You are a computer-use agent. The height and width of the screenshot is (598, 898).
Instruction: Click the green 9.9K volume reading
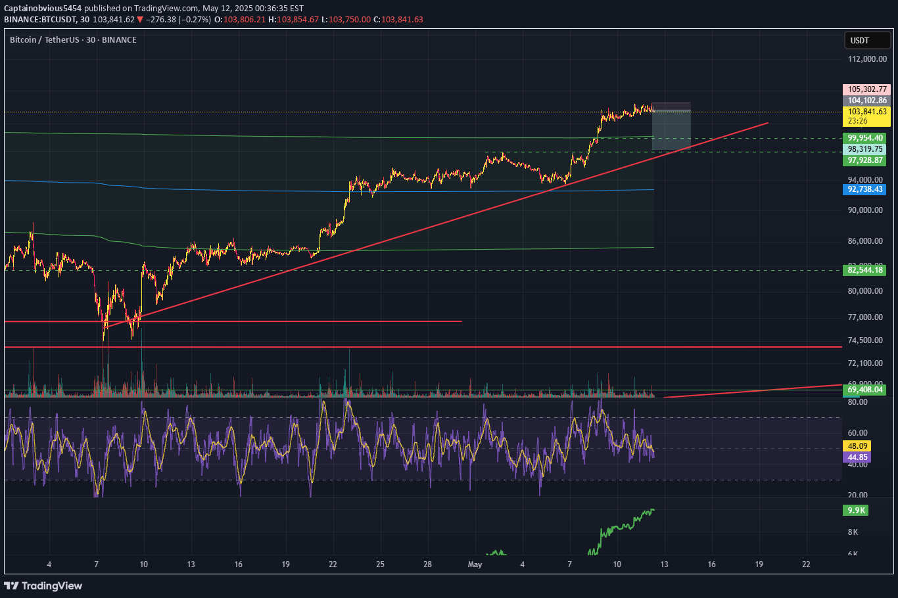pyautogui.click(x=857, y=510)
